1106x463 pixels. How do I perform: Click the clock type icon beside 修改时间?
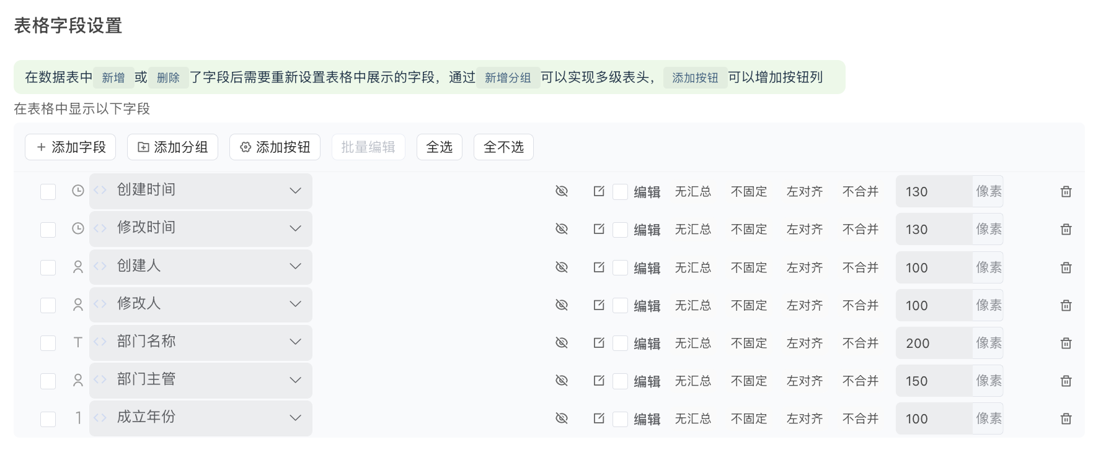(x=77, y=228)
